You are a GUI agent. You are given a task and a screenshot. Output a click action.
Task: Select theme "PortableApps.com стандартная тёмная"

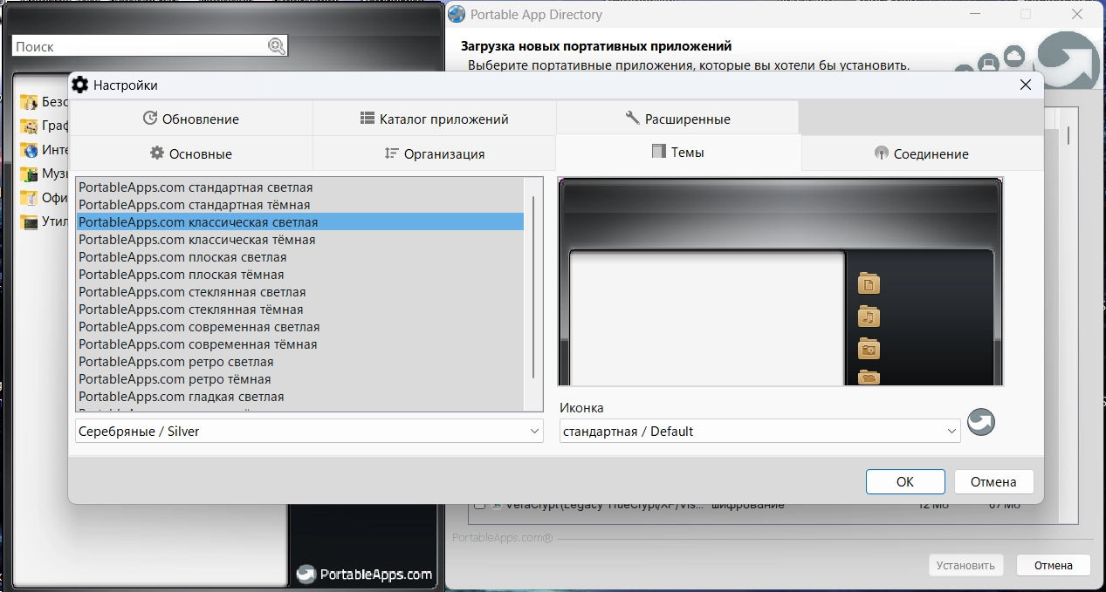pos(300,205)
